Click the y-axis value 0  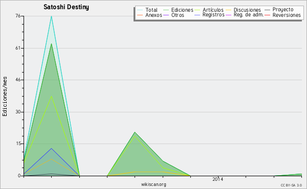(19, 176)
